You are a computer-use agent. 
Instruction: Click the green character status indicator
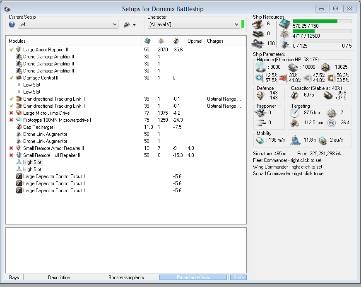243,24
